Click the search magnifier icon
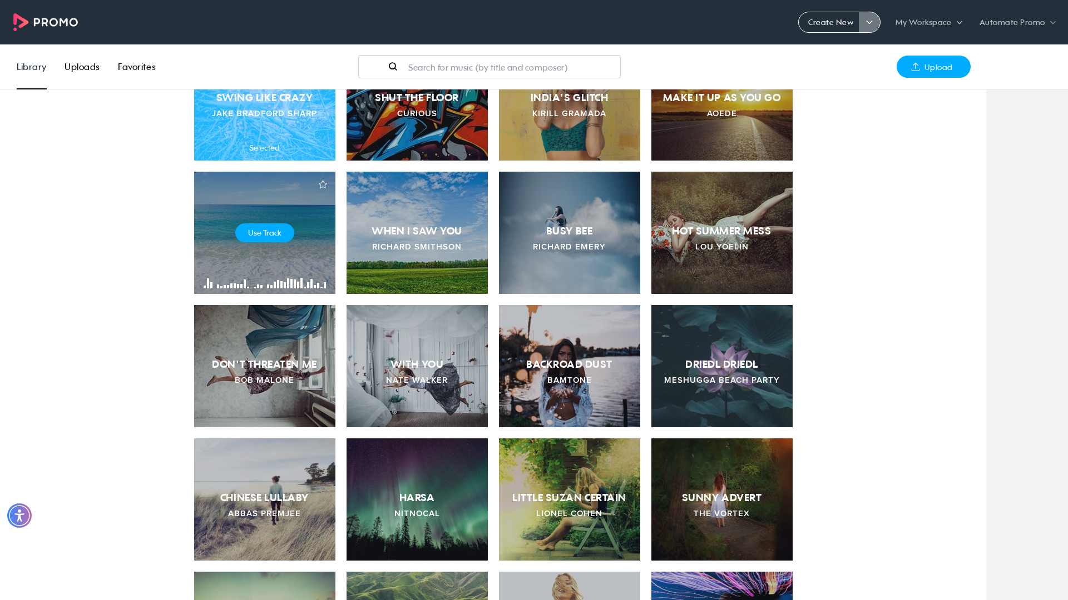This screenshot has height=600, width=1068. 393,67
